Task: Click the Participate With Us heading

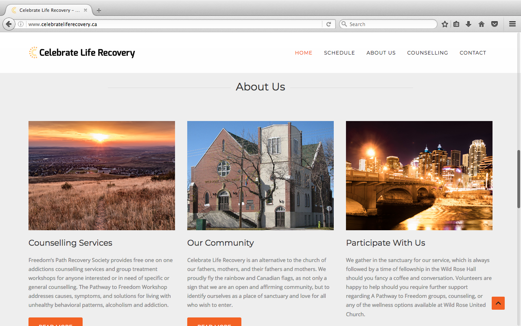Action: (x=385, y=243)
